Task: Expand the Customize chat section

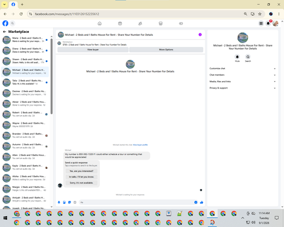Action: tap(243, 69)
